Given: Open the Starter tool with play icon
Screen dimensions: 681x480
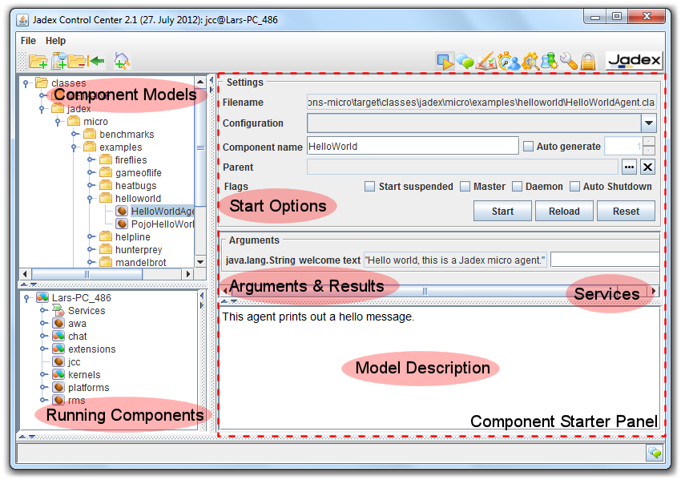Looking at the screenshot, I should point(445,61).
